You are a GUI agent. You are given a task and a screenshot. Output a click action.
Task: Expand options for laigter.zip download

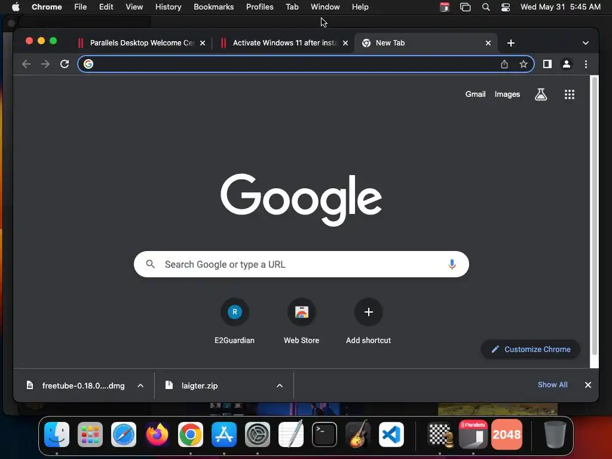280,385
